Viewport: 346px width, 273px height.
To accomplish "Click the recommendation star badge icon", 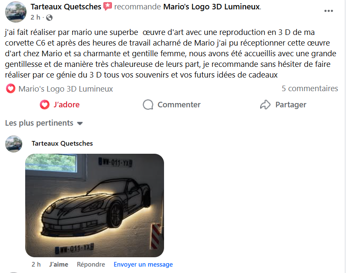I will click(x=108, y=6).
